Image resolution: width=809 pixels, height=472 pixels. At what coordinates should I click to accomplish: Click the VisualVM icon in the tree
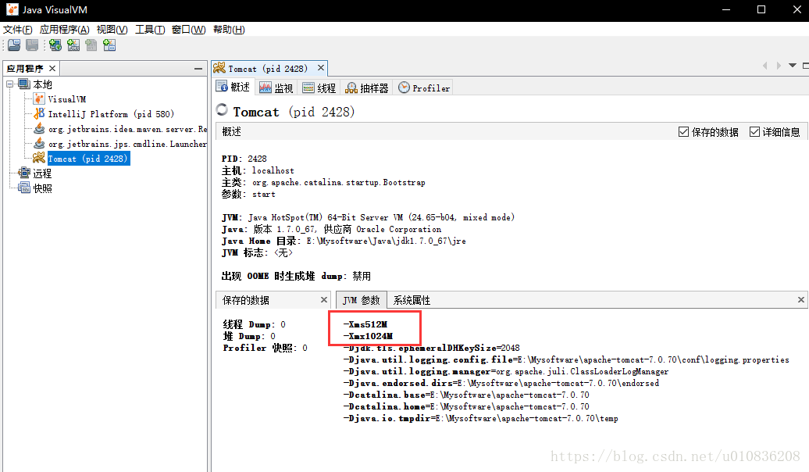[x=39, y=98]
